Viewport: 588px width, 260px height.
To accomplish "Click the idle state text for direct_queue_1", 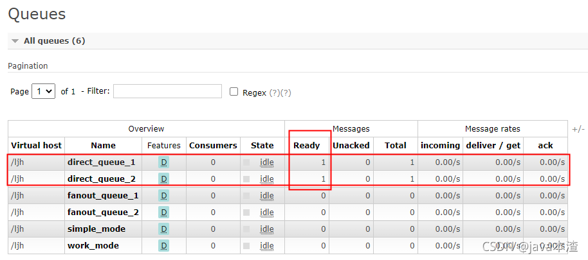I will 266,162.
